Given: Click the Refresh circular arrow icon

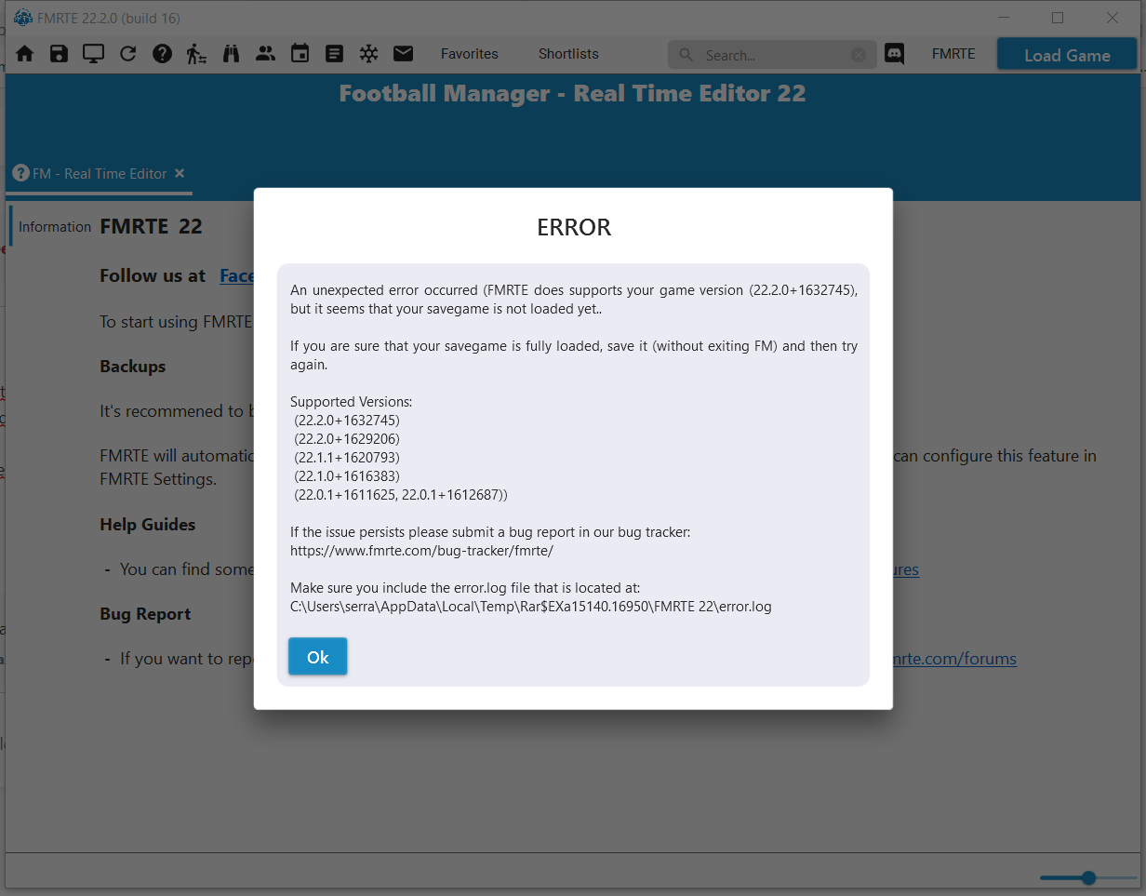Looking at the screenshot, I should pyautogui.click(x=128, y=54).
